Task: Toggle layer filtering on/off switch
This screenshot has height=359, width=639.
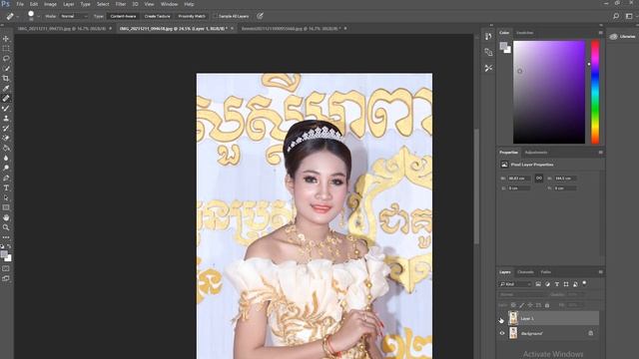Action: point(584,283)
